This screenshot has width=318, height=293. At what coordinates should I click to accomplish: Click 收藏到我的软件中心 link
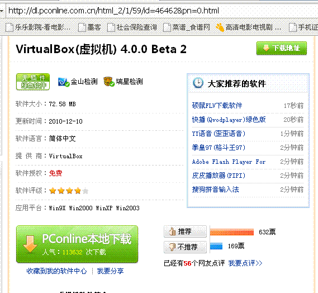tap(56, 271)
